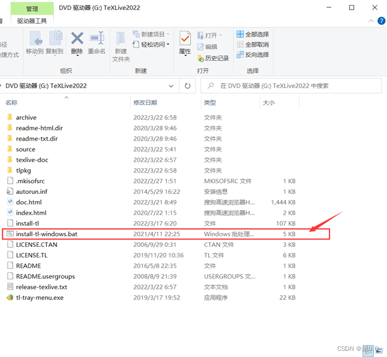Click the Rename (重命名) icon
The image size is (387, 357).
point(97,38)
